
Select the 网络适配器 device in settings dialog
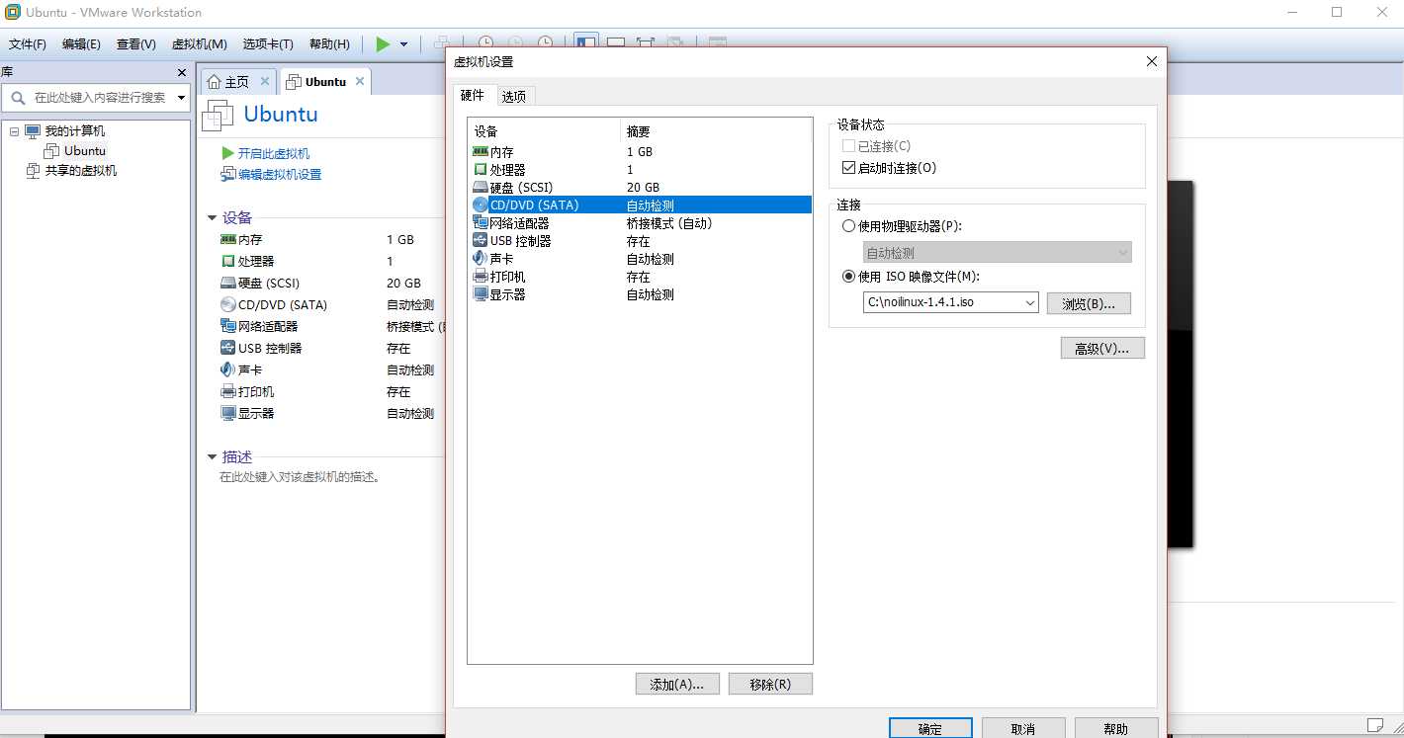click(x=640, y=222)
